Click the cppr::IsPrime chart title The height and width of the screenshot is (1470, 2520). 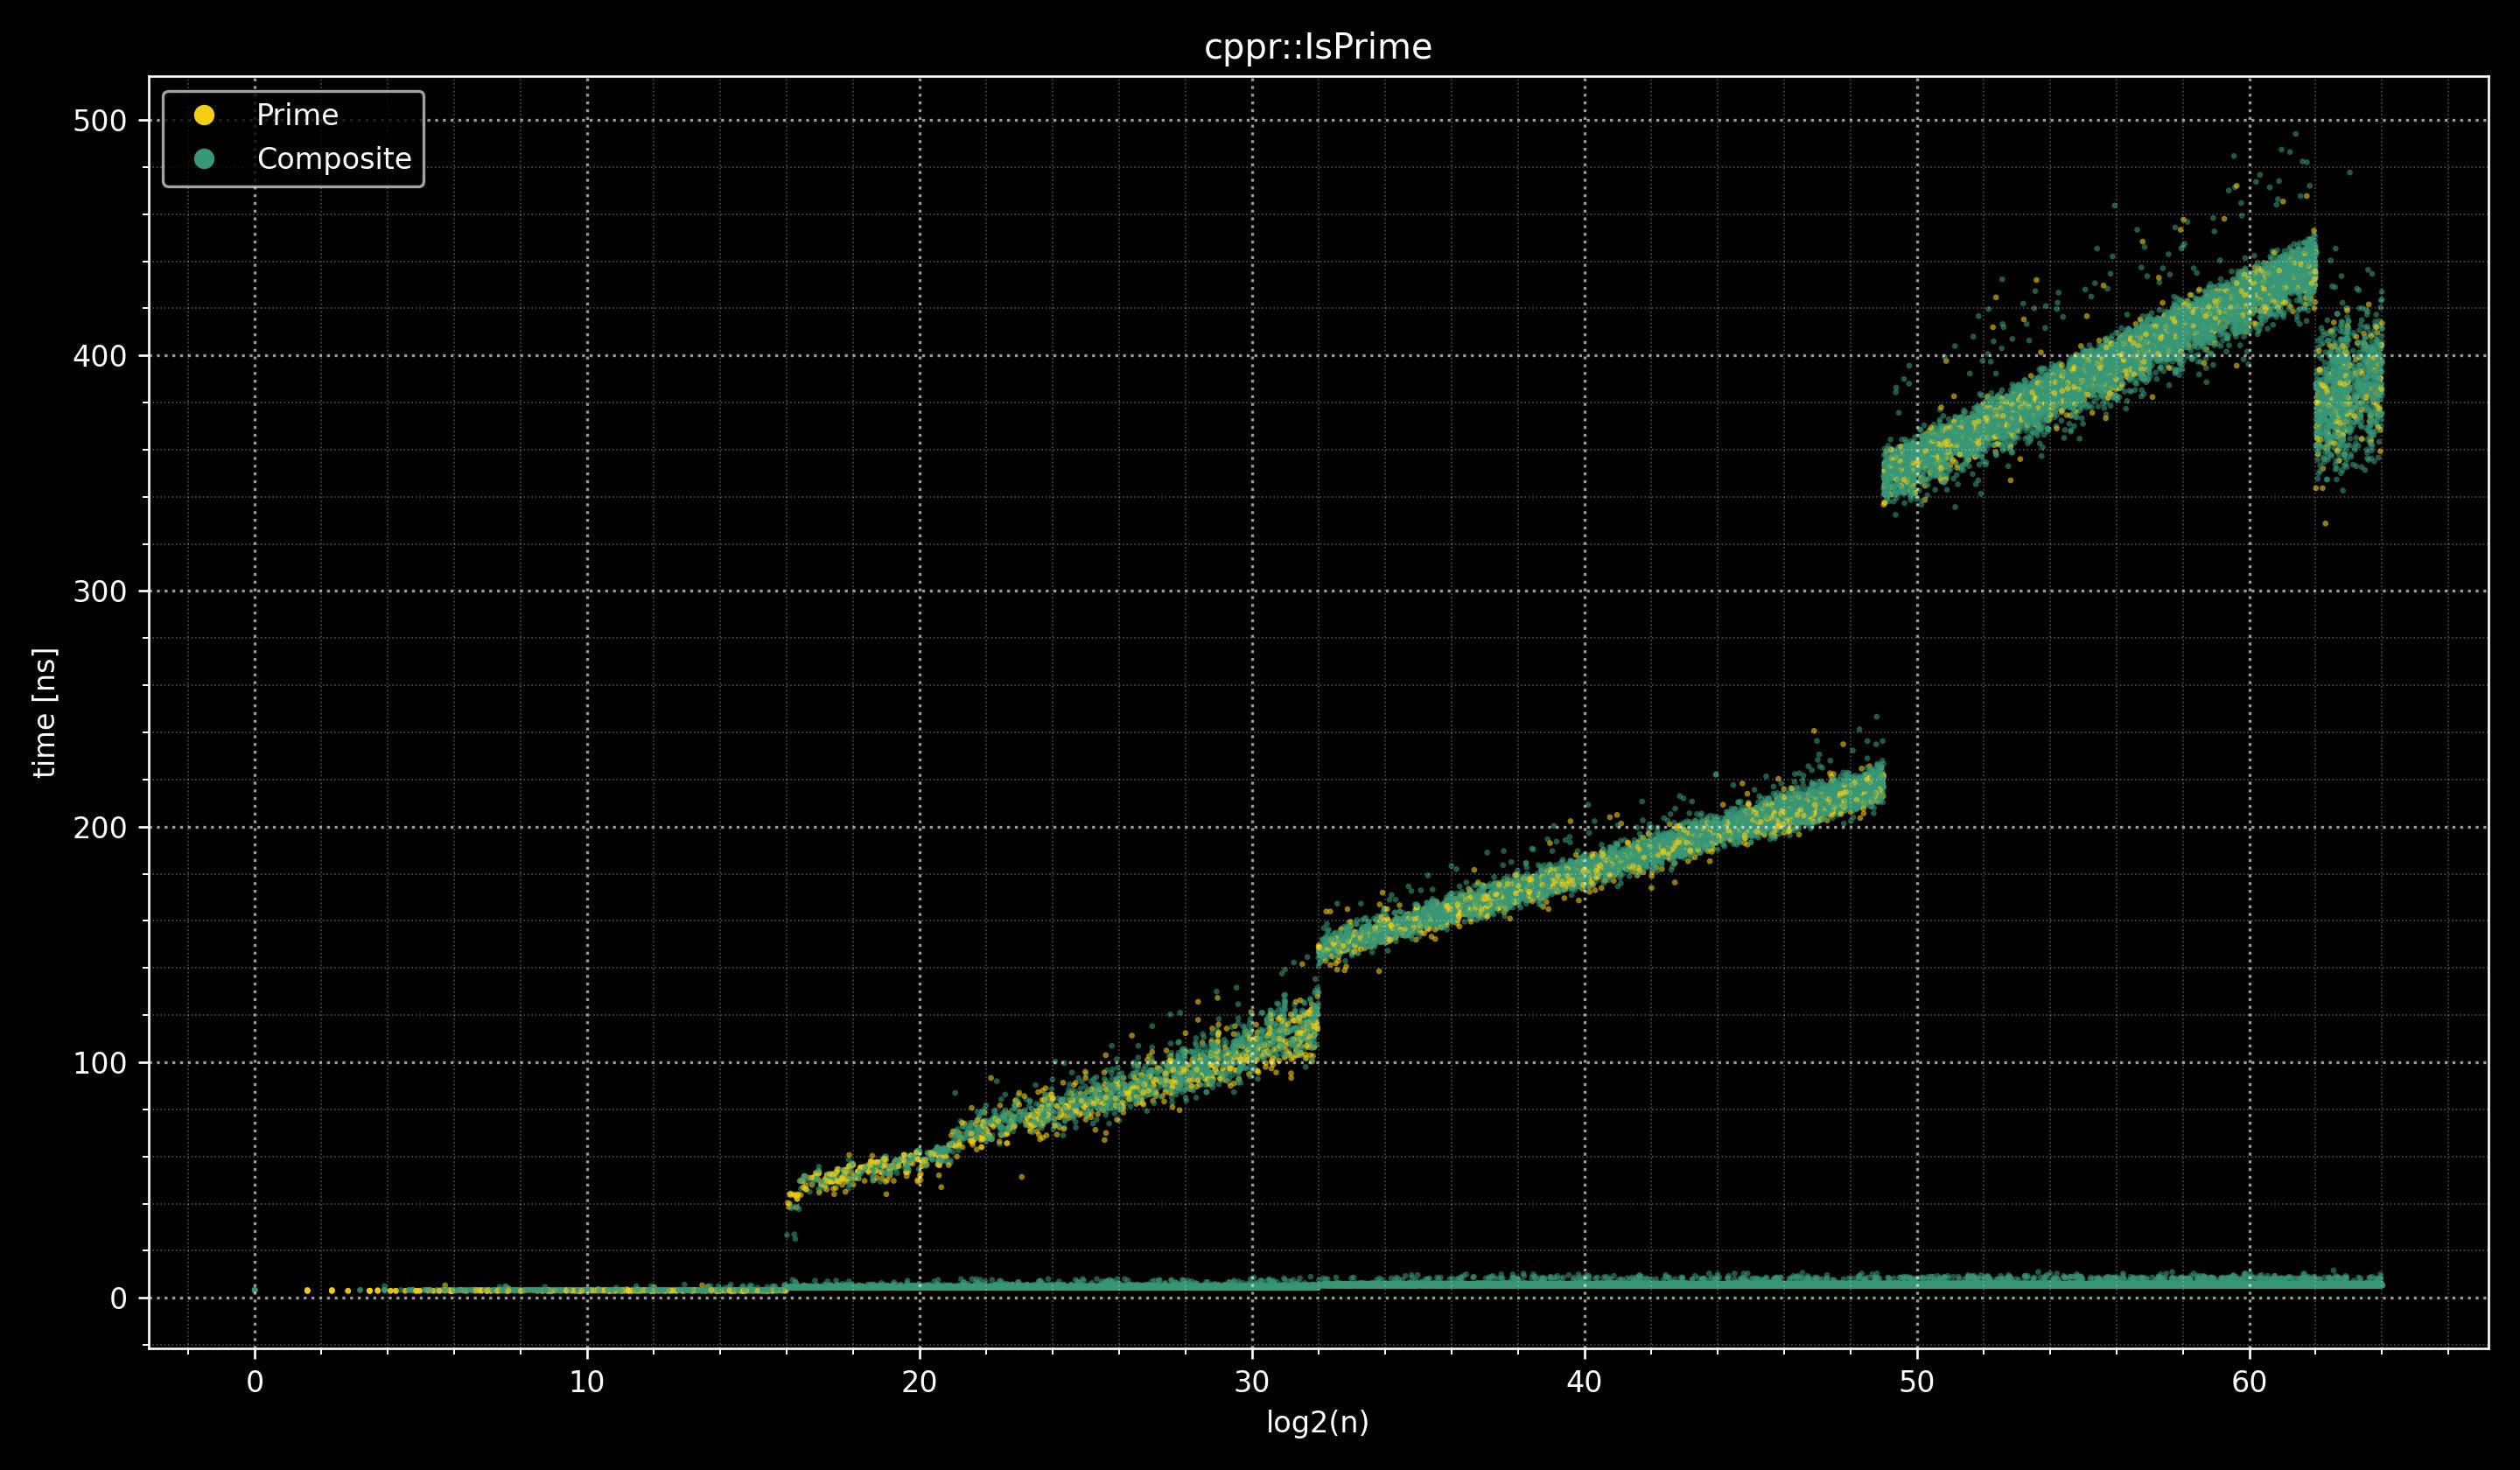point(1318,47)
